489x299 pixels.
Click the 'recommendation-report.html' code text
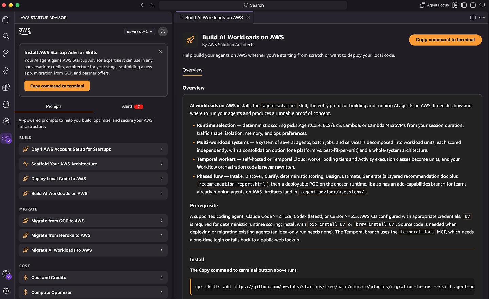click(x=232, y=184)
